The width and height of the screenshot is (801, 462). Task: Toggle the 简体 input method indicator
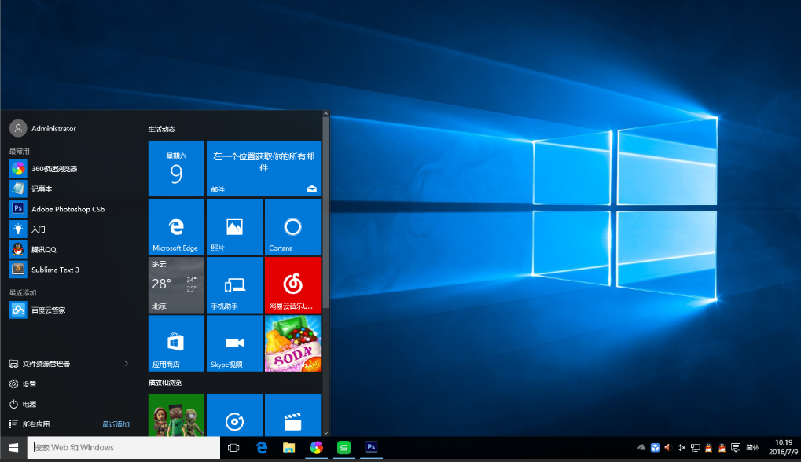[x=752, y=448]
